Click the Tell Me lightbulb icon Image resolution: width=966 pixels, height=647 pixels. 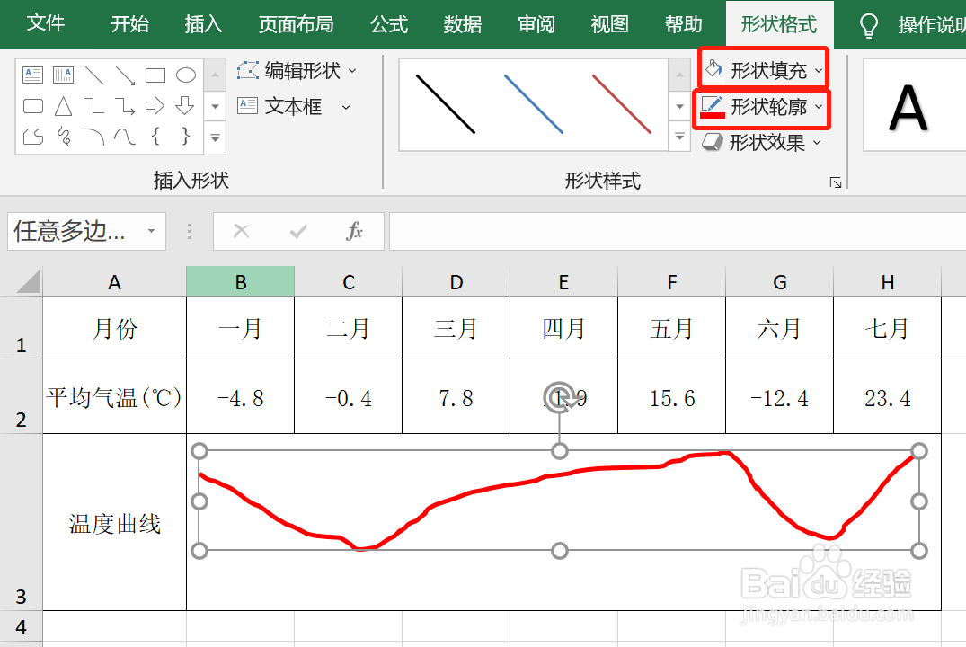coord(869,25)
